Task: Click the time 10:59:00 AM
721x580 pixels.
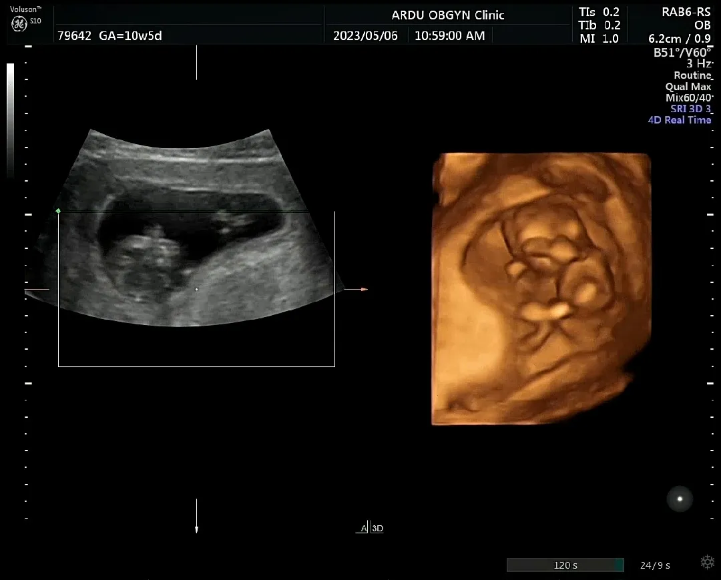Action: coord(450,36)
